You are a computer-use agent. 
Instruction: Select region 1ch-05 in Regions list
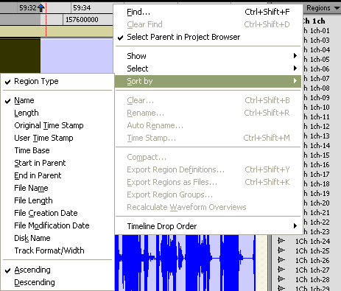click(x=317, y=60)
